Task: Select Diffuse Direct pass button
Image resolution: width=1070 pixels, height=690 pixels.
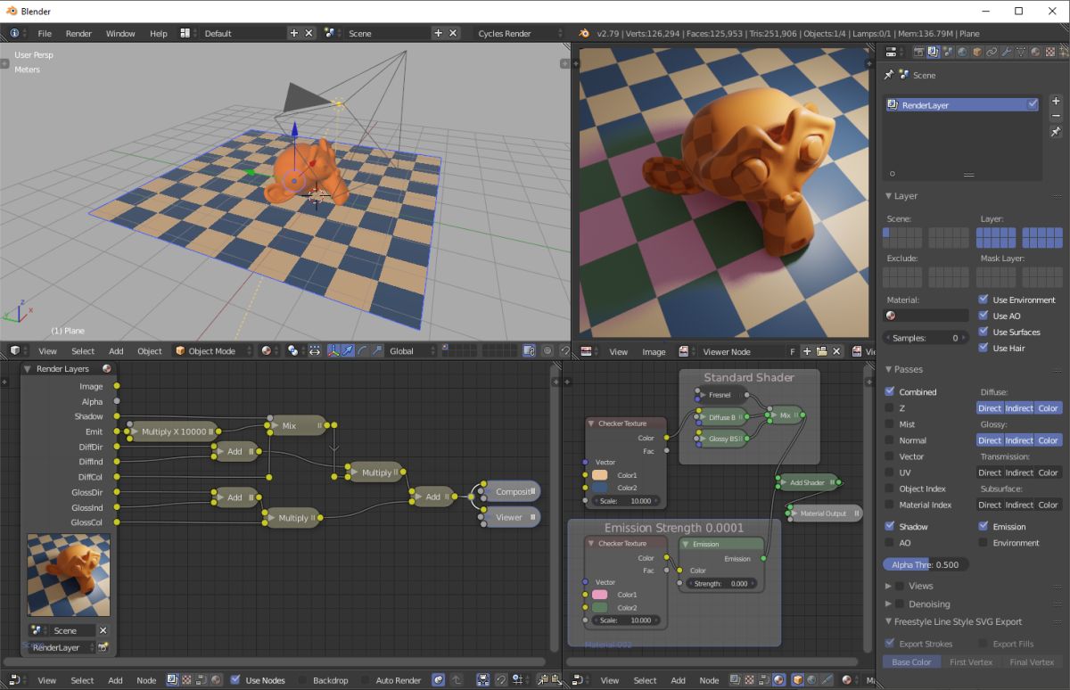Action: [x=990, y=407]
